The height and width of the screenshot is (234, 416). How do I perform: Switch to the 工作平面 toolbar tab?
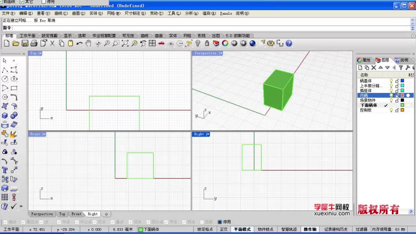click(27, 36)
